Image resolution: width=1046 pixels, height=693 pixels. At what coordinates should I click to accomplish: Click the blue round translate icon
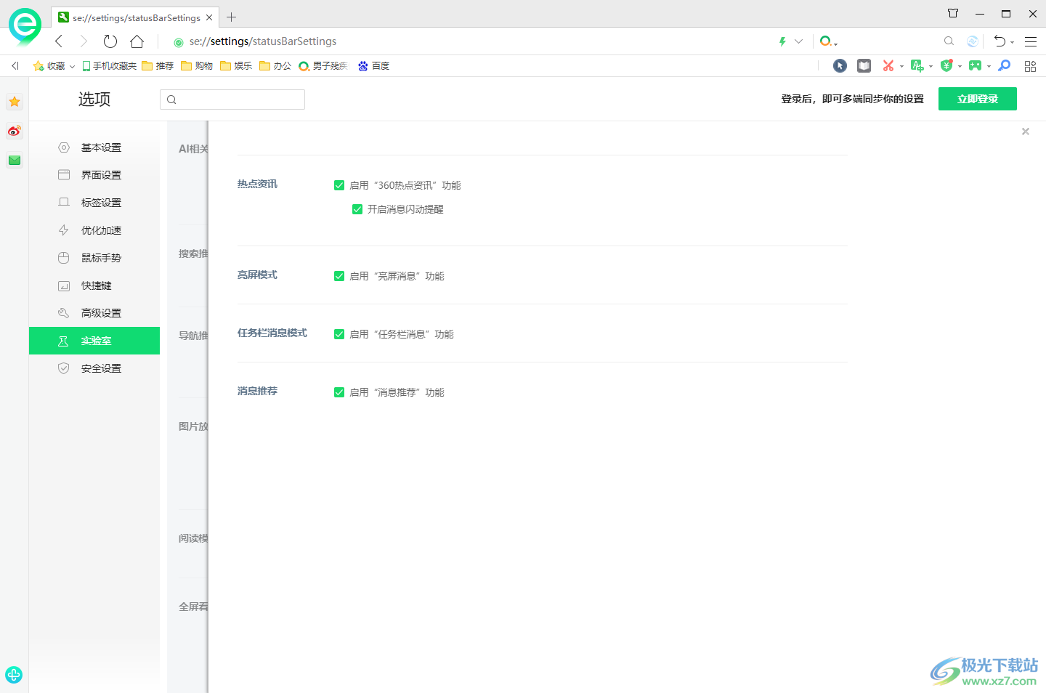tap(973, 41)
